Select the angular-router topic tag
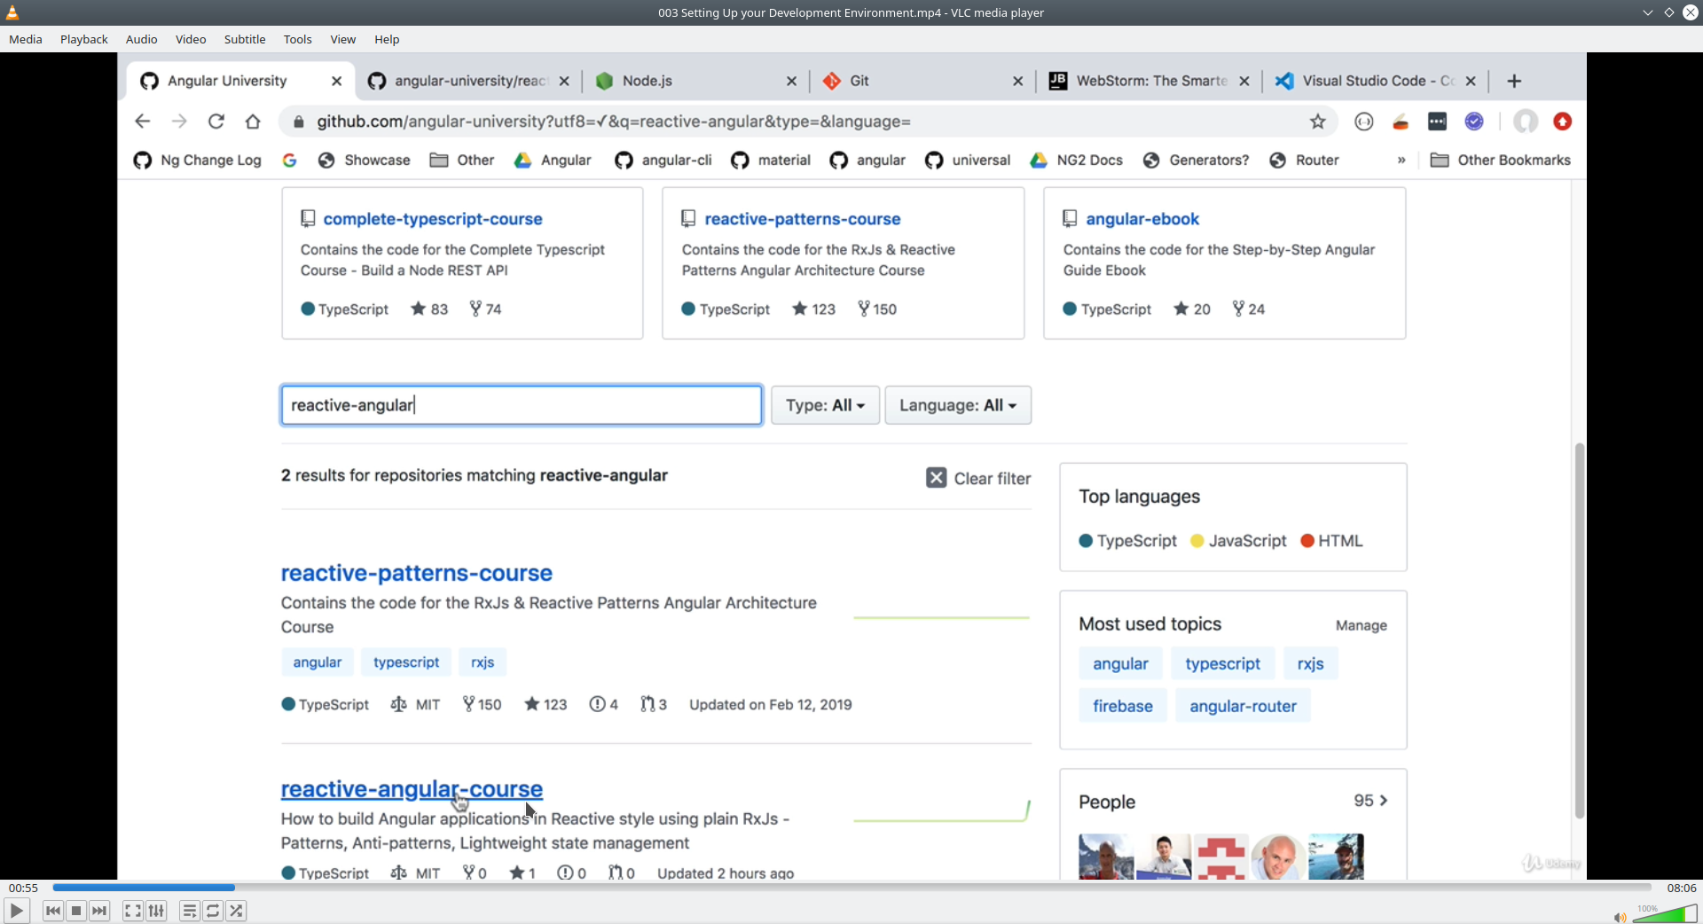Screen dimensions: 1703x924 [1243, 706]
